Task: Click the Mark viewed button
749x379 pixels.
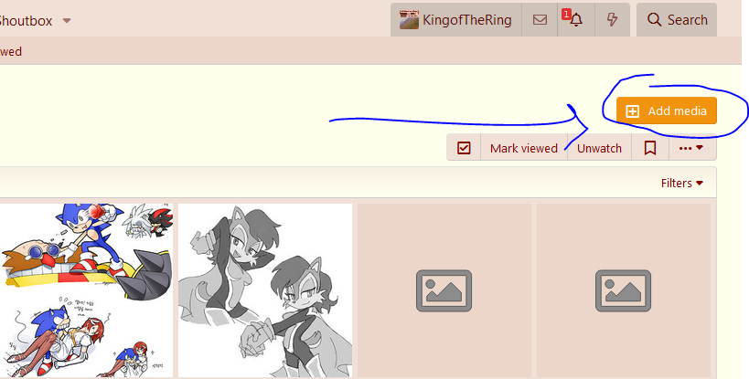Action: click(x=523, y=148)
